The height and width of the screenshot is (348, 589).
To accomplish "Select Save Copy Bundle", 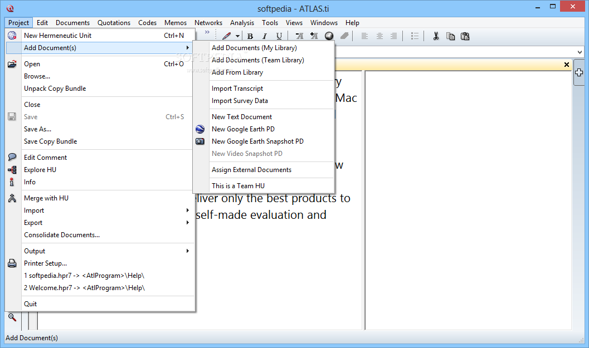I will 100,141.
